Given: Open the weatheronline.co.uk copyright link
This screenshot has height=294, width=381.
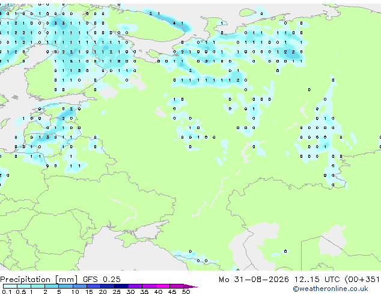Looking at the screenshot, I should pyautogui.click(x=331, y=289).
